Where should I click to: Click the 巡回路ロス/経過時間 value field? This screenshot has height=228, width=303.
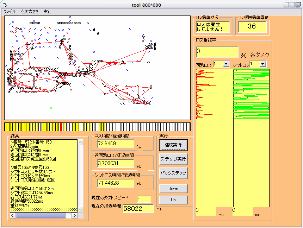point(116,163)
